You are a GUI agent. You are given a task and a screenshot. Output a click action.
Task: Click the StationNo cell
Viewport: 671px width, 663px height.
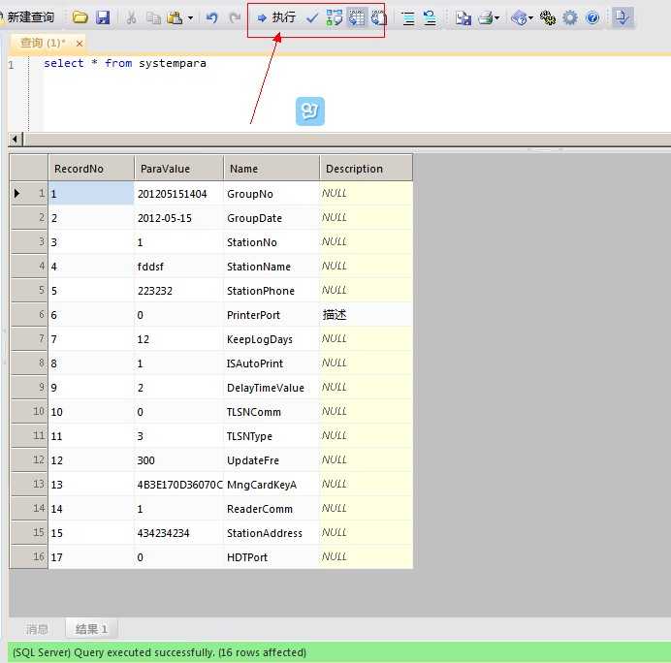tap(272, 242)
